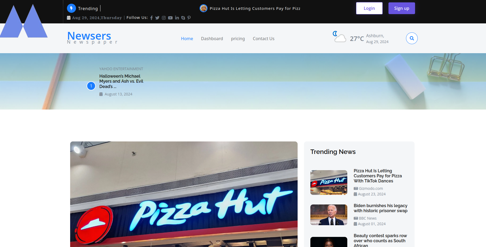
Task: Click the YAHOO ENTERTAINMENT source label
Action: (121, 69)
